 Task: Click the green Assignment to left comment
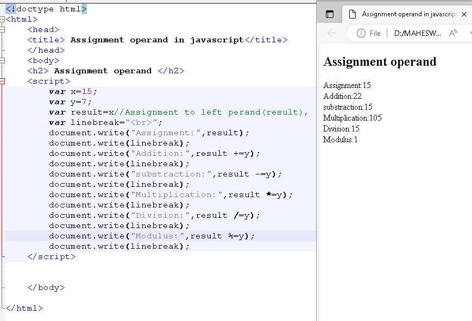tap(211, 112)
